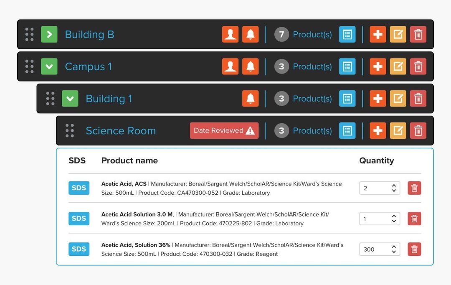Increase quantity of Acetic Acid, Solution 36%
The image size is (451, 285).
pos(393,247)
